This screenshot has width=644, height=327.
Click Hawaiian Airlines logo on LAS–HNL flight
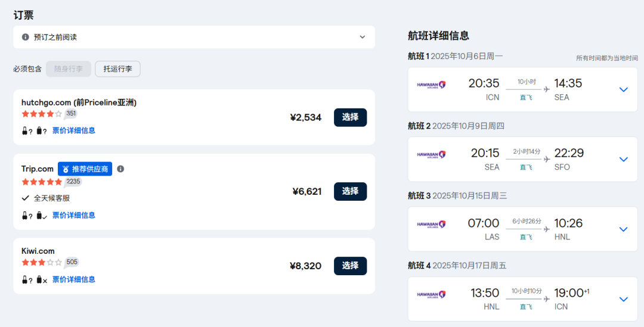pyautogui.click(x=431, y=225)
